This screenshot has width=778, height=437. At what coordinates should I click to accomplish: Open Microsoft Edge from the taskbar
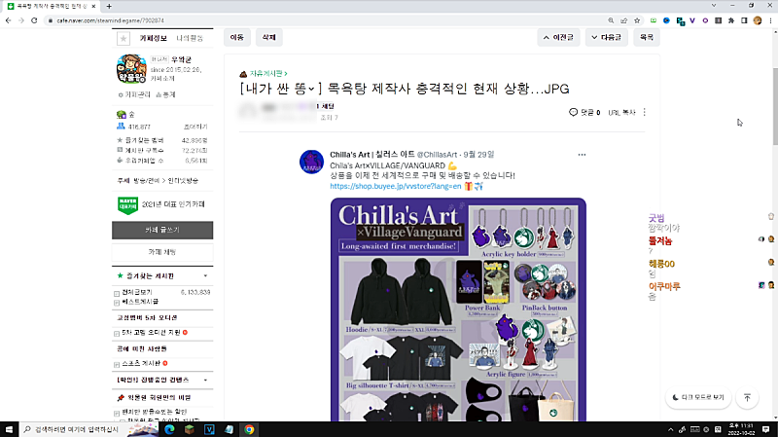[169, 429]
